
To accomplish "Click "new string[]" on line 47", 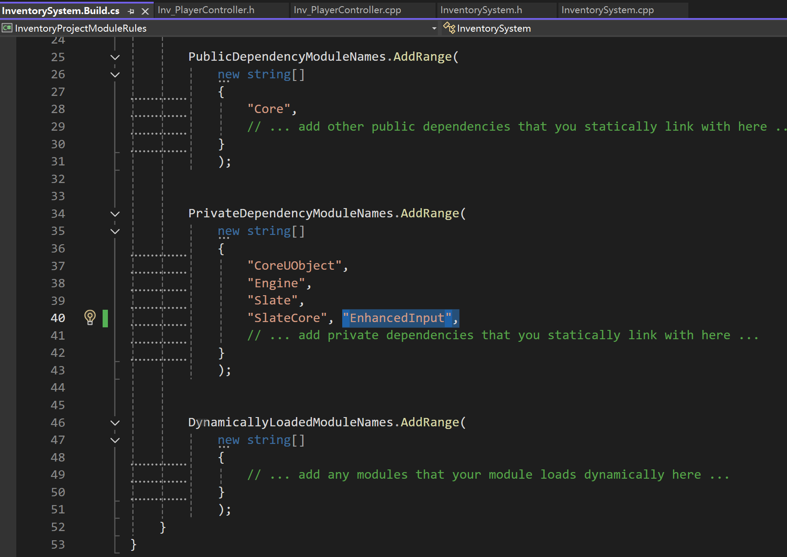I will tap(261, 440).
